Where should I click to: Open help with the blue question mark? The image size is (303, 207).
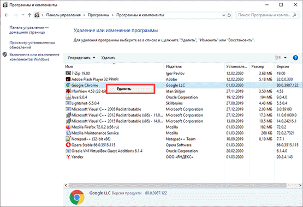(x=295, y=58)
